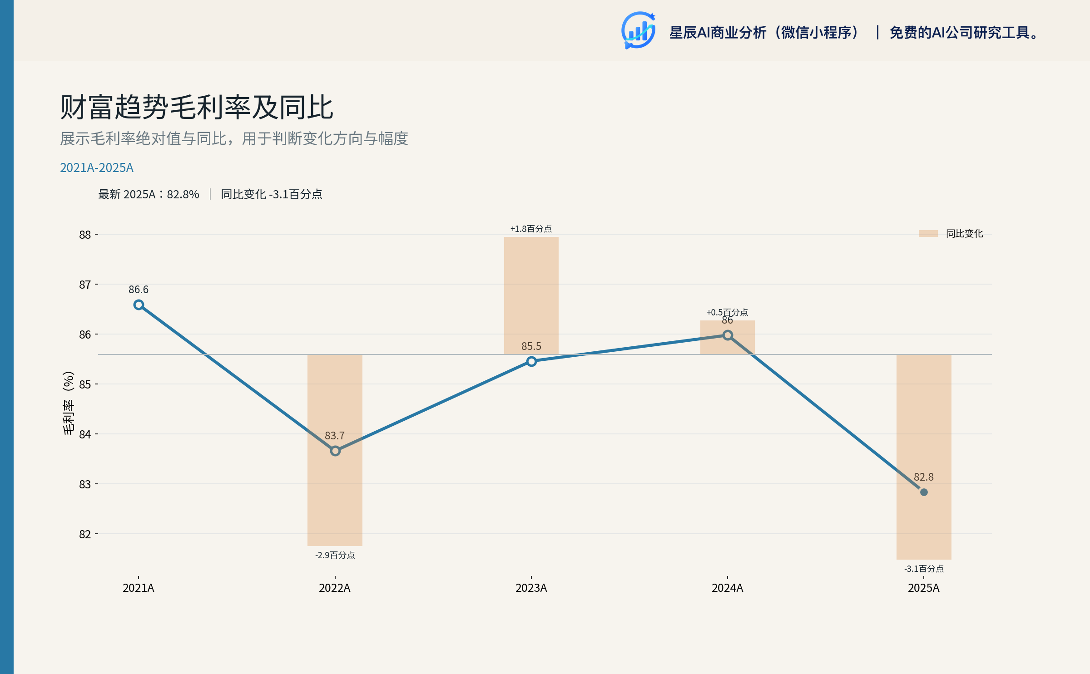1090x674 pixels.
Task: Click the 2022A line data point marker
Action: pos(335,451)
